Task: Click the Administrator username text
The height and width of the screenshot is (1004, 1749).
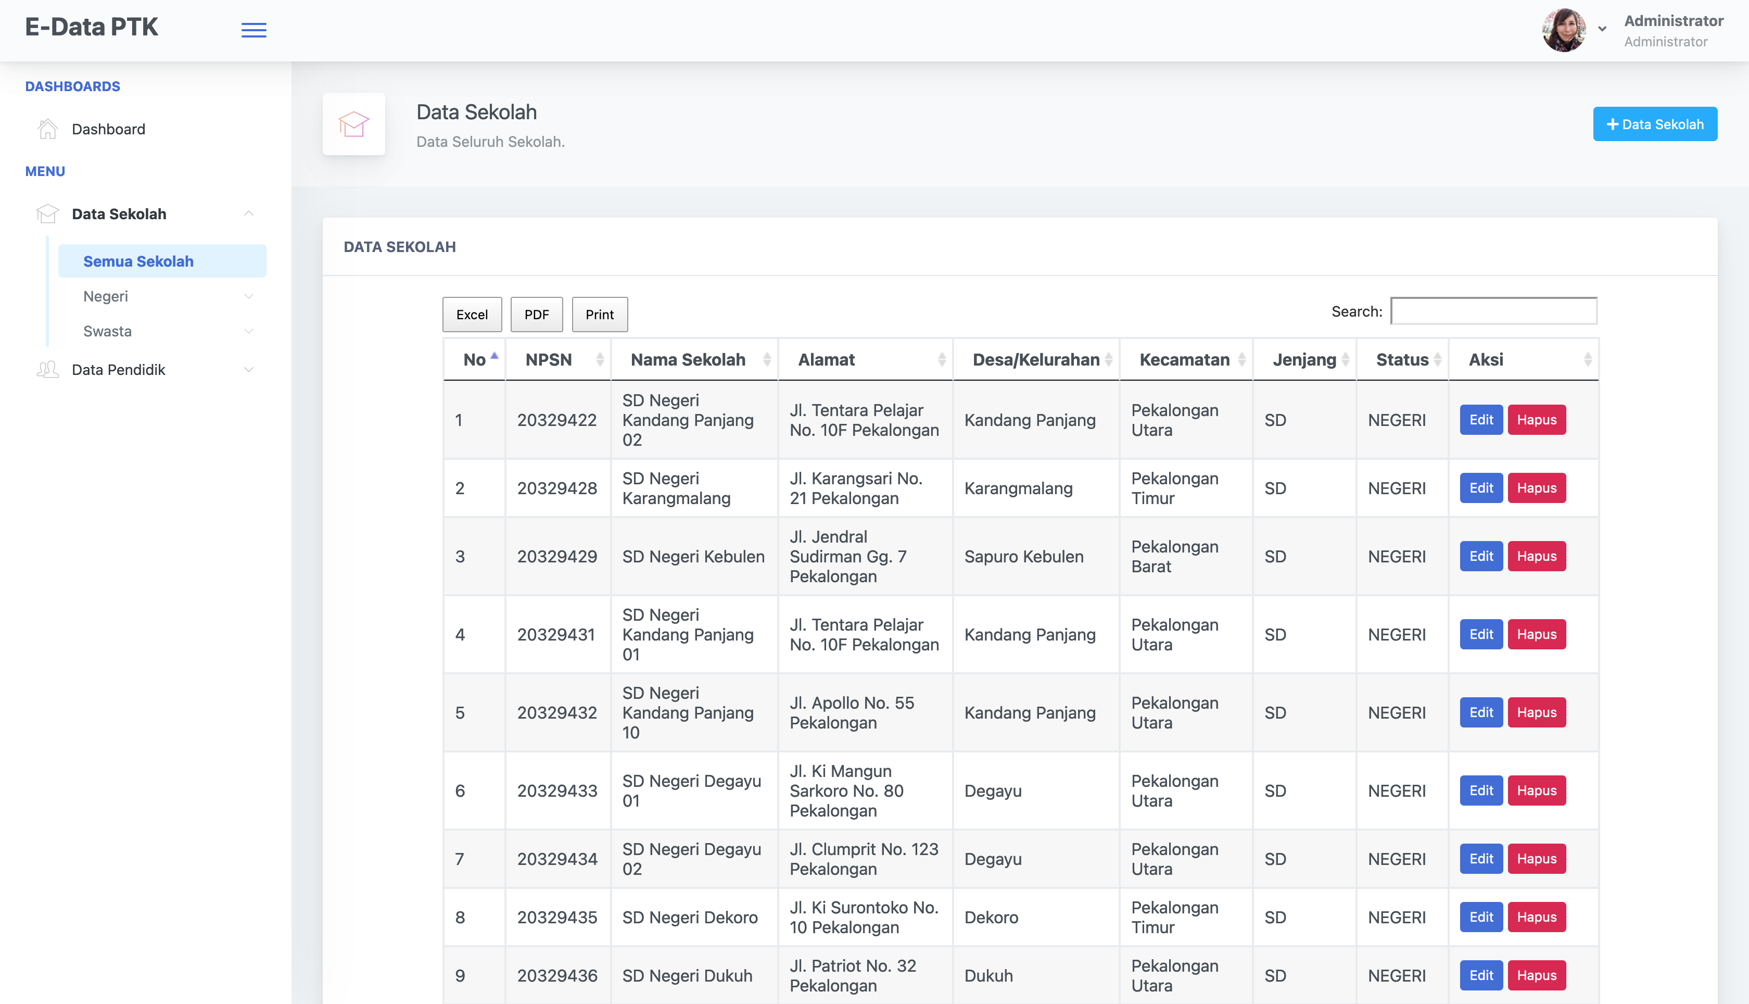Action: coord(1674,21)
